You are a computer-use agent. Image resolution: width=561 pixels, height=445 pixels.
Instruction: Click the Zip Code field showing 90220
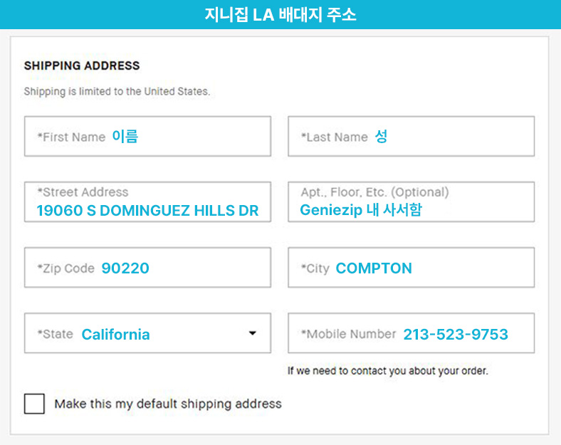click(147, 267)
